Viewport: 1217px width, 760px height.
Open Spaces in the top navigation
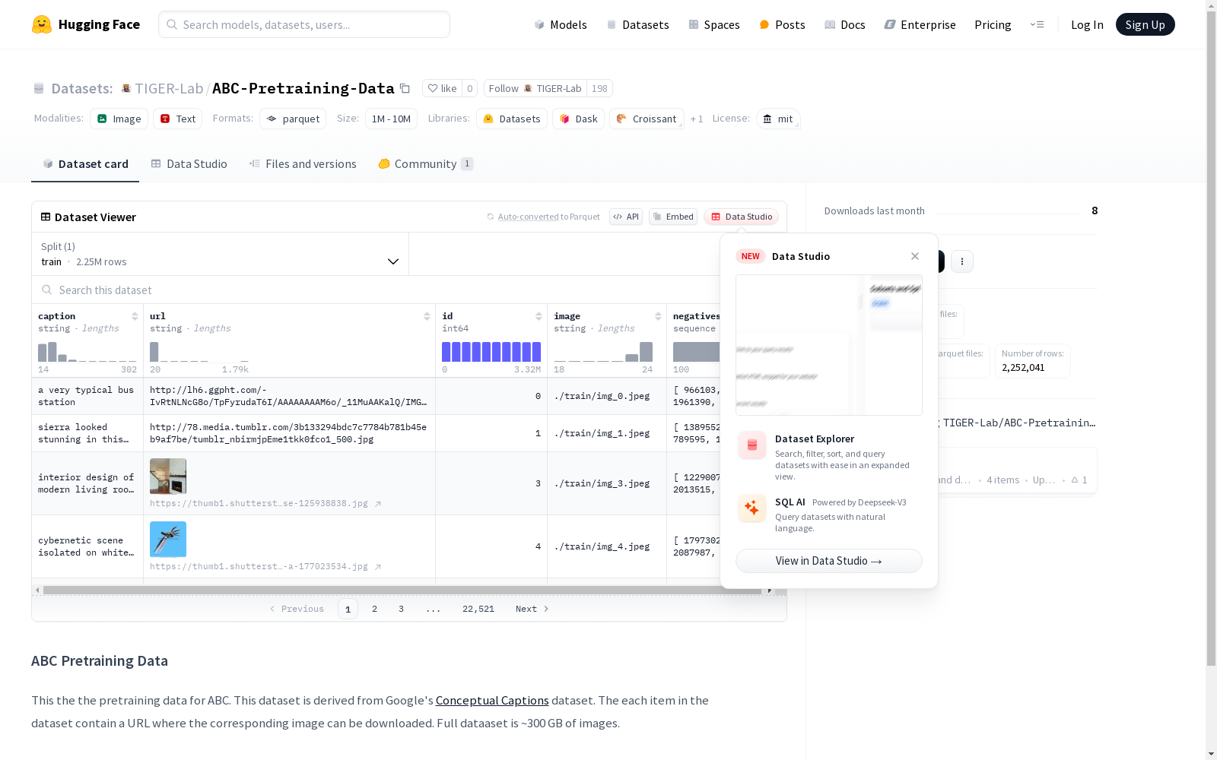click(714, 24)
